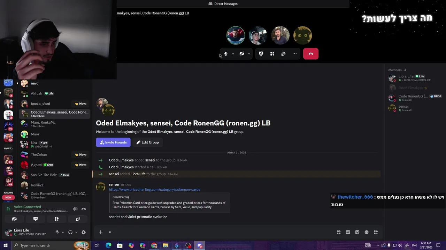
Task: Select the first caller avatar with green ring
Action: point(236,35)
